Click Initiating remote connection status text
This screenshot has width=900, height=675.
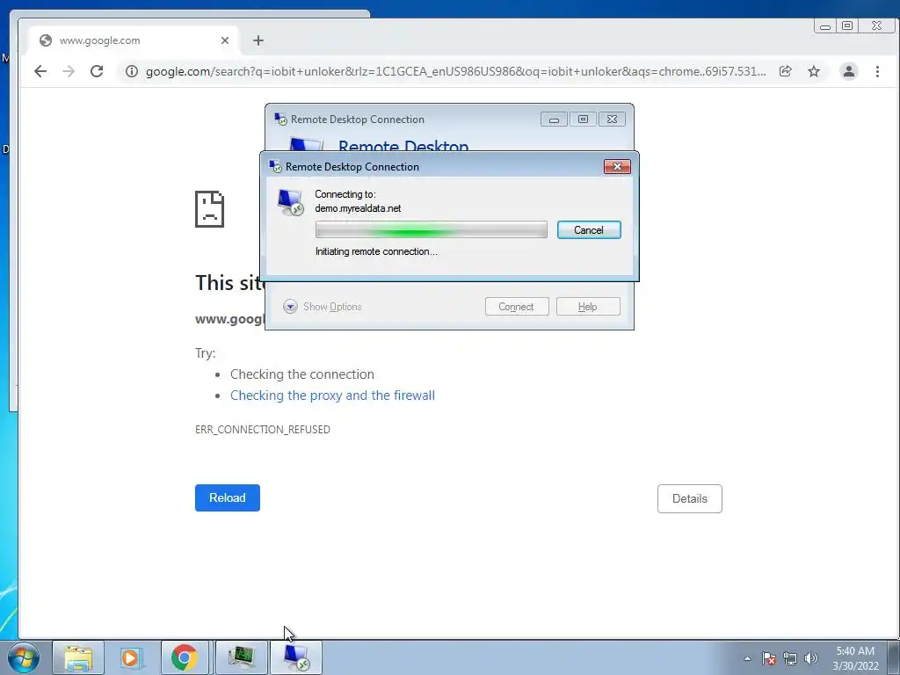point(376,251)
